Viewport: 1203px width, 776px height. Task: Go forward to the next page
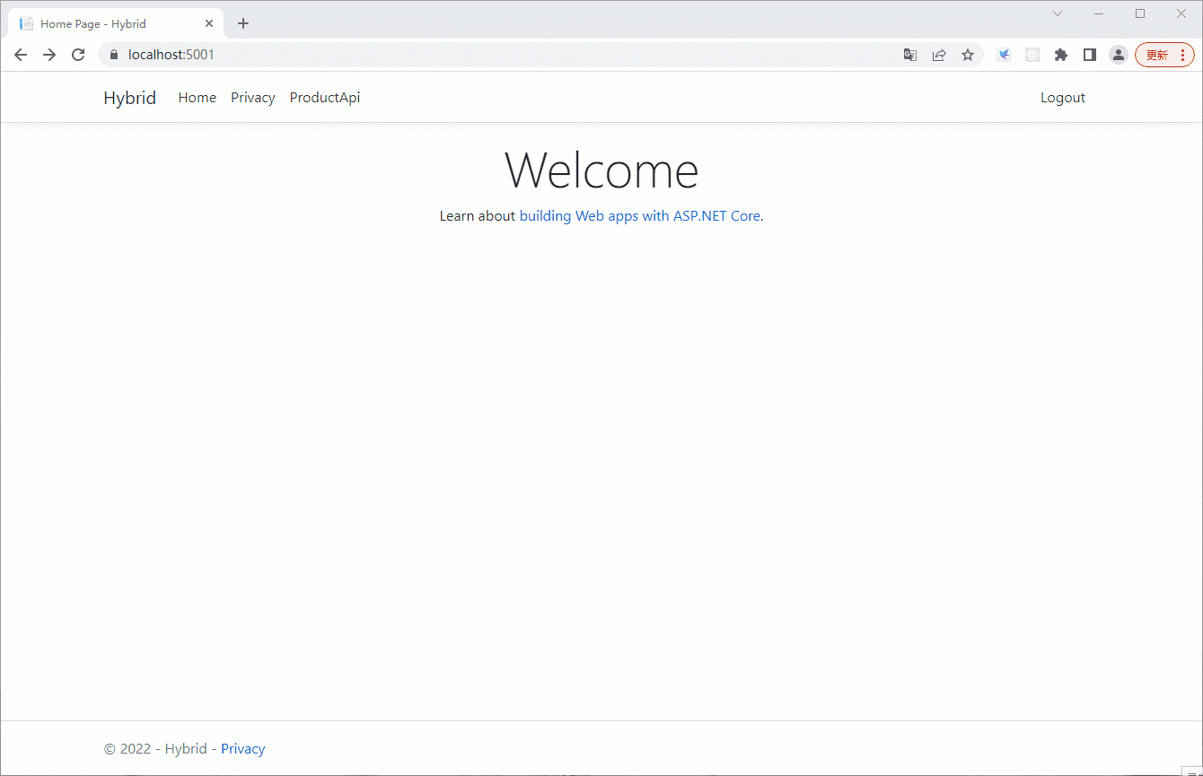[x=49, y=55]
